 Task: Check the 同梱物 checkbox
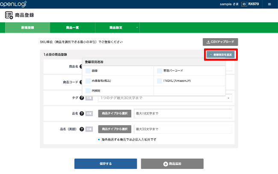tap(88, 91)
